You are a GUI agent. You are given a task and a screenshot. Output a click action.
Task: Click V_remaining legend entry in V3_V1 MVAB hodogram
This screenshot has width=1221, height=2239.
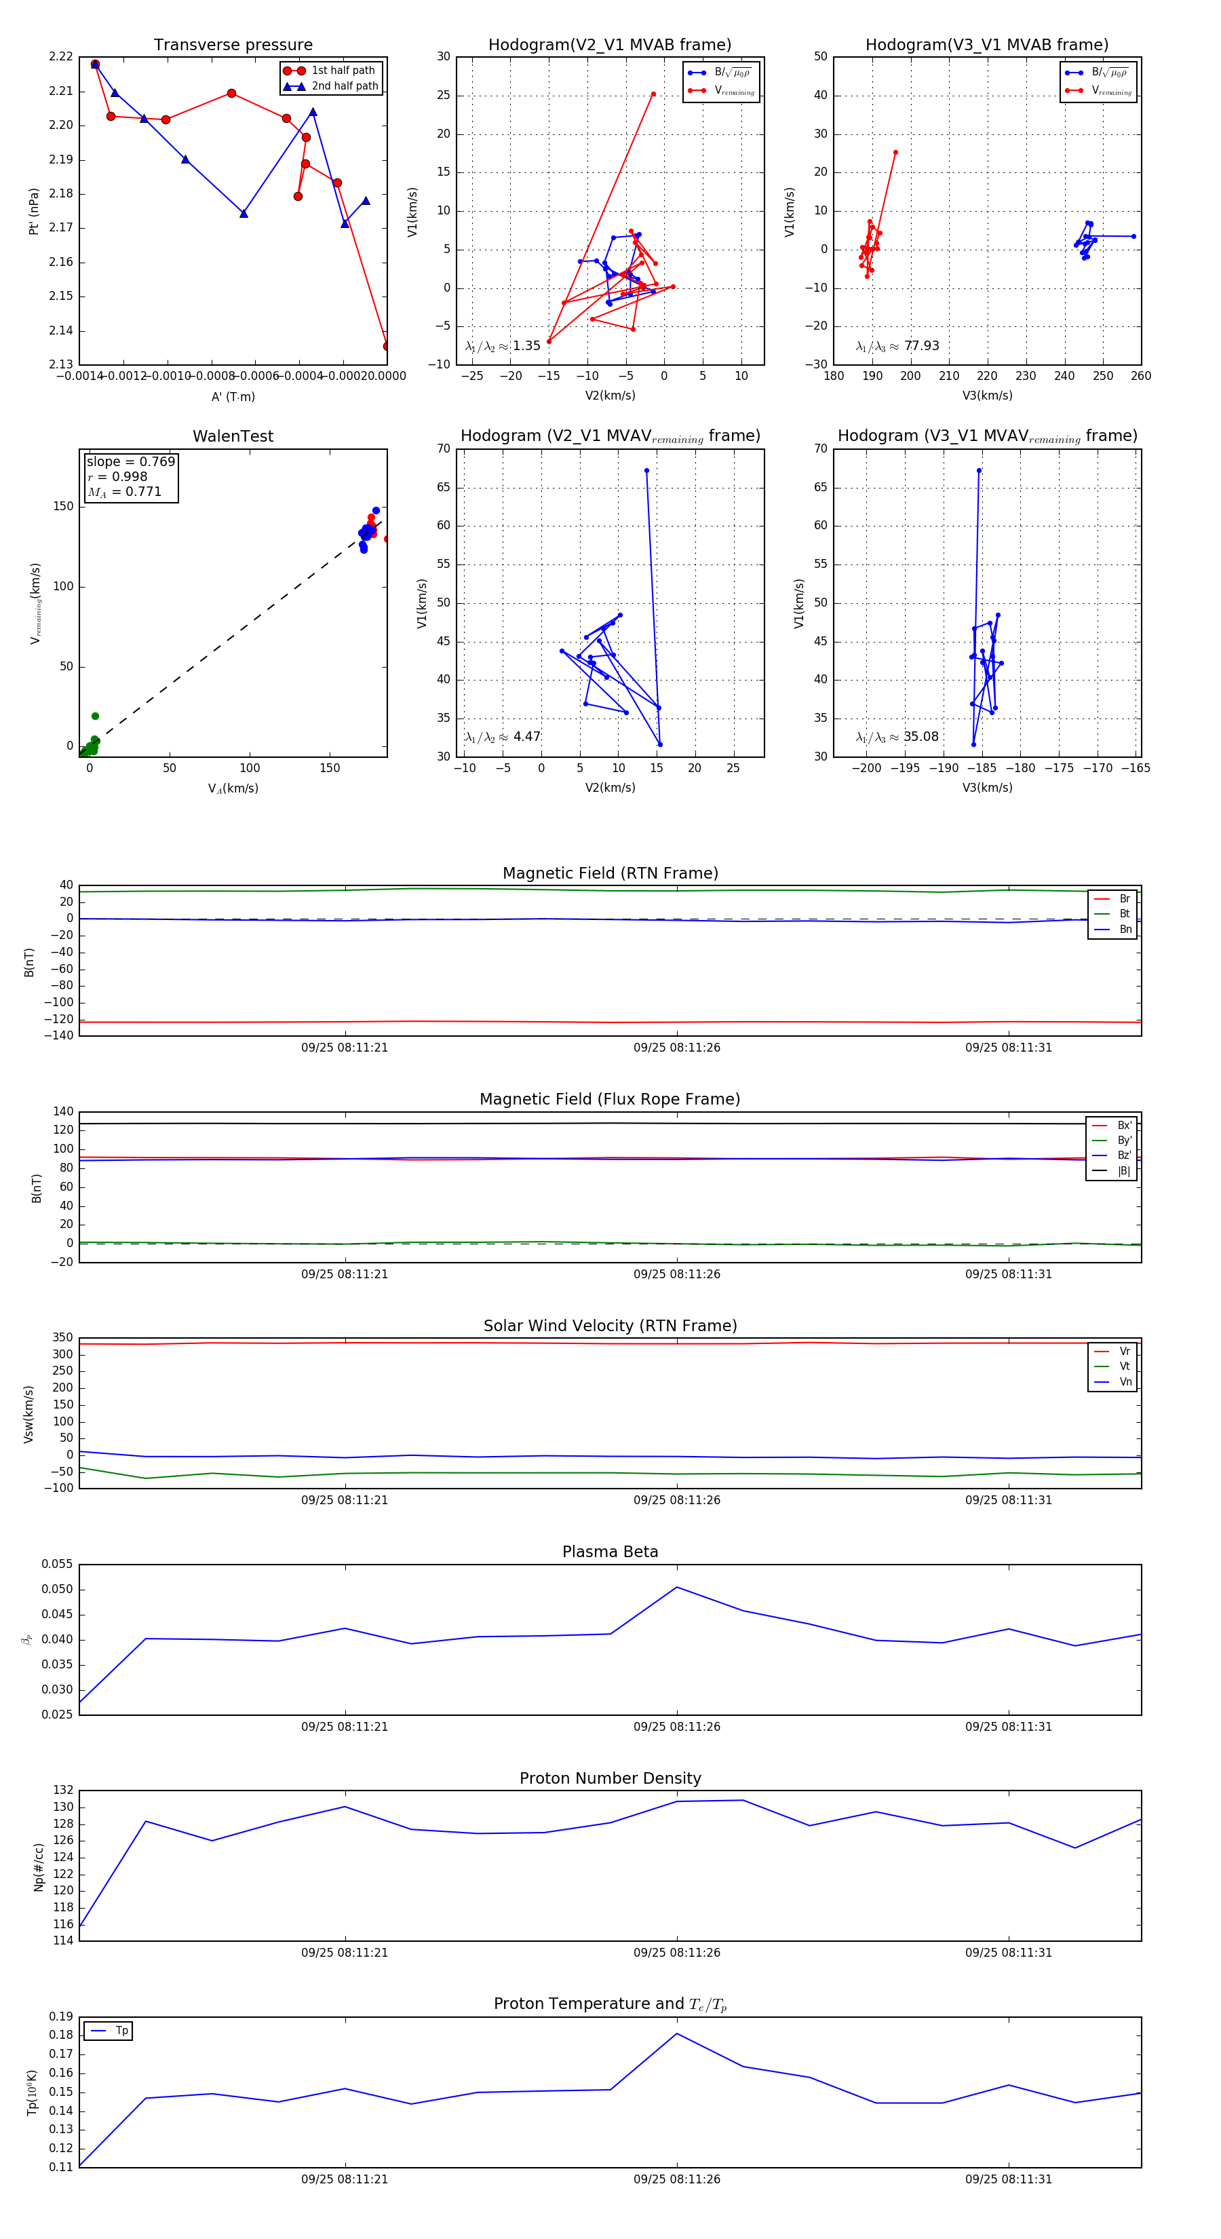1110,90
